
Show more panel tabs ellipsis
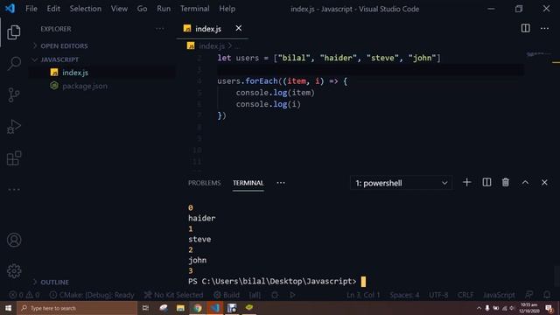281,183
